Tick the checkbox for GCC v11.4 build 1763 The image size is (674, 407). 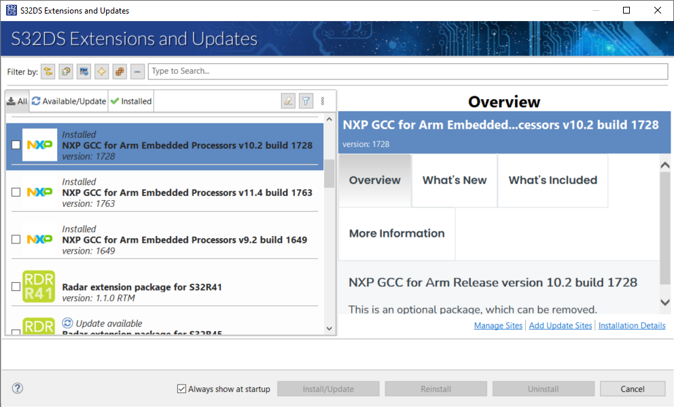point(16,193)
